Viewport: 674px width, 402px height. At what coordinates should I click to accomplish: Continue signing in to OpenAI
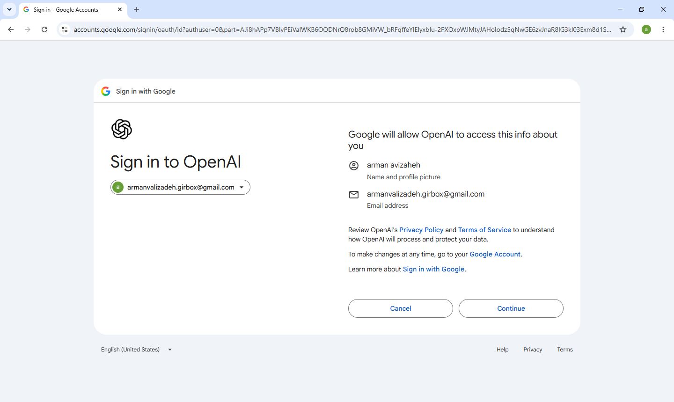511,308
